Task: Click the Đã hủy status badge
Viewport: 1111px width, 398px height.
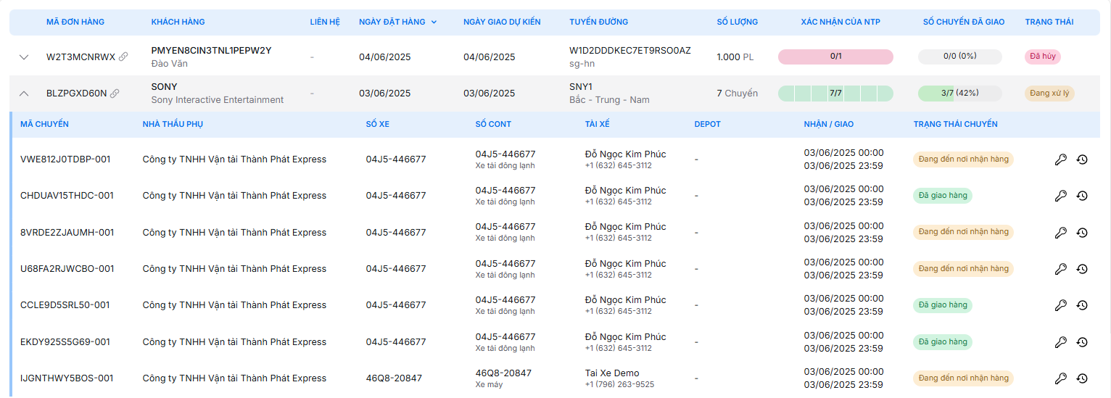Action: point(1043,57)
